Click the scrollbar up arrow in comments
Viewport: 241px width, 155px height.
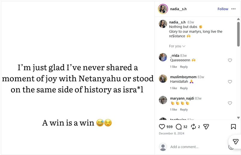click(238, 19)
